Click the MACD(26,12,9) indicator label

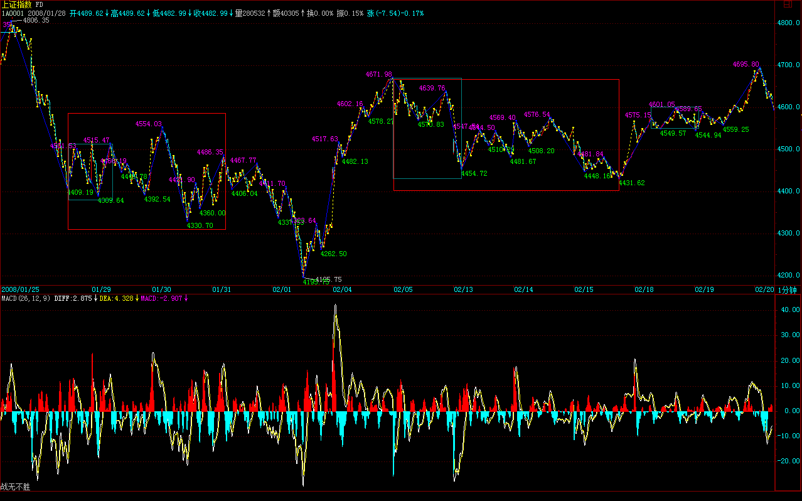click(26, 298)
